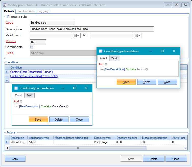The image size is (192, 167).
Task: Click the first row indicator arrow in Condition grid
Action: coord(7,72)
